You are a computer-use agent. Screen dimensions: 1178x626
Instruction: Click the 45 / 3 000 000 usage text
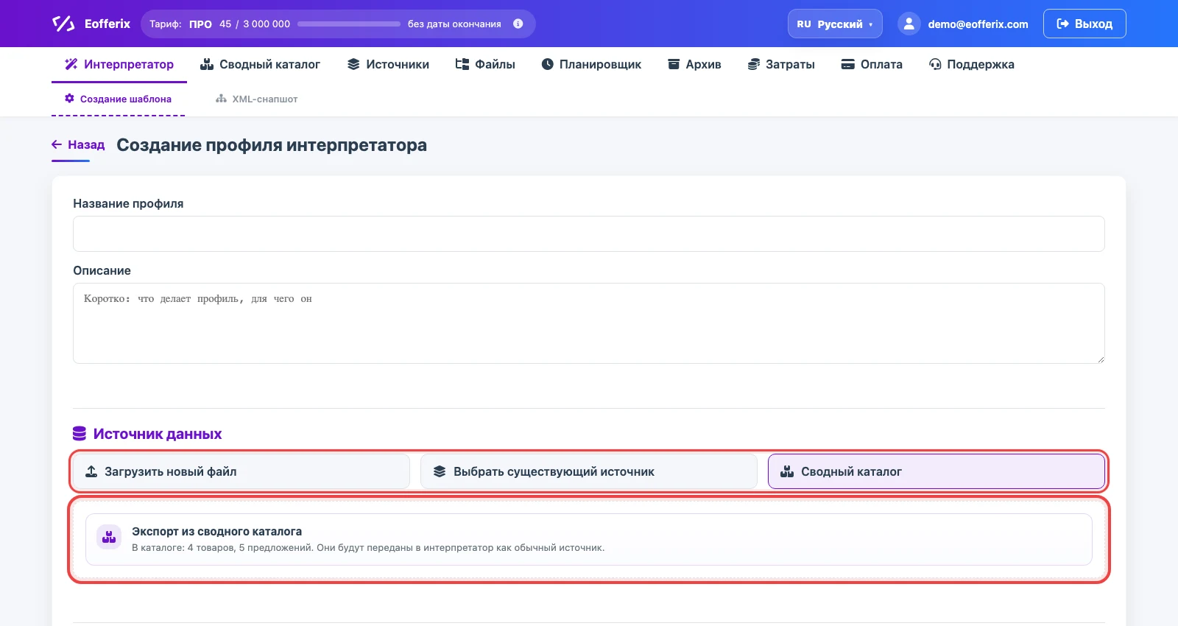pyautogui.click(x=255, y=24)
